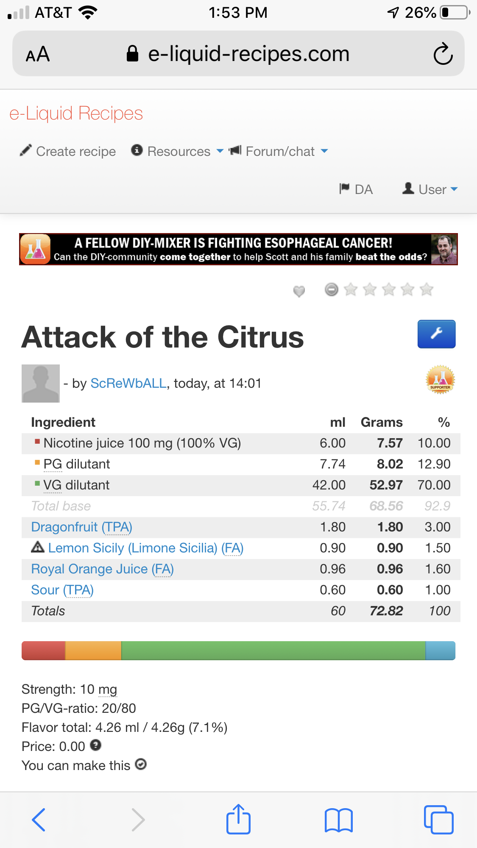Open the Dragonfruit (TPA) flavor link
477x848 pixels.
tap(81, 527)
